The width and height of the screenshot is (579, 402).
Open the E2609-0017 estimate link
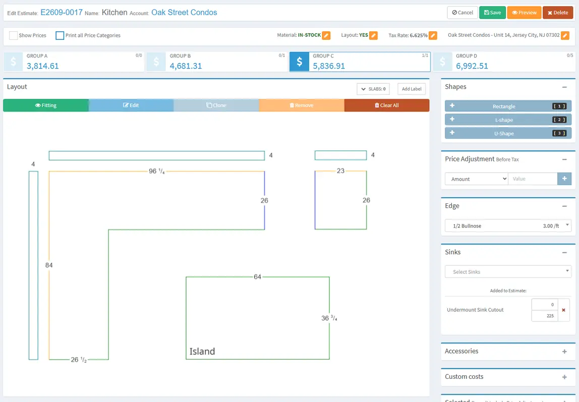(62, 12)
